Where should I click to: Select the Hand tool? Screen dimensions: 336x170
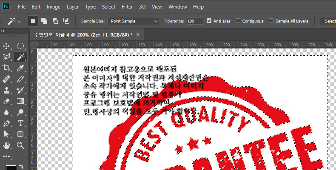tap(6, 145)
